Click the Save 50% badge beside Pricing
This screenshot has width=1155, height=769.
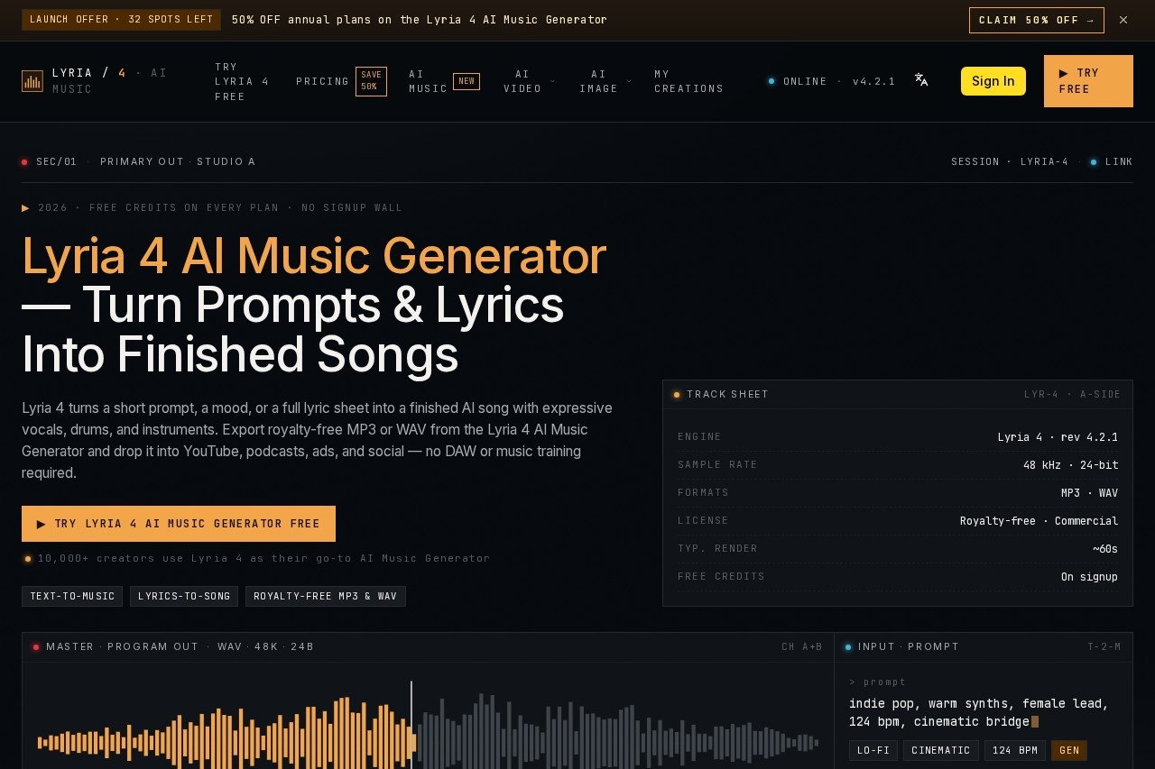[371, 81]
